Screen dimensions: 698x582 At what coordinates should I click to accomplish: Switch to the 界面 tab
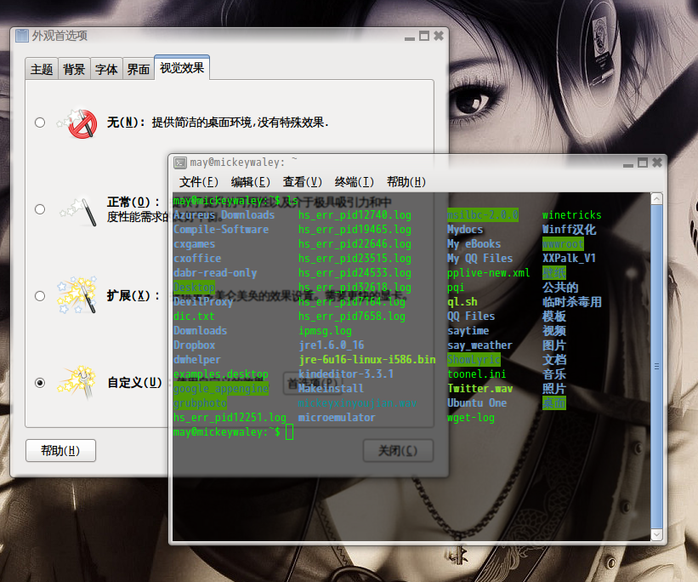(x=139, y=69)
